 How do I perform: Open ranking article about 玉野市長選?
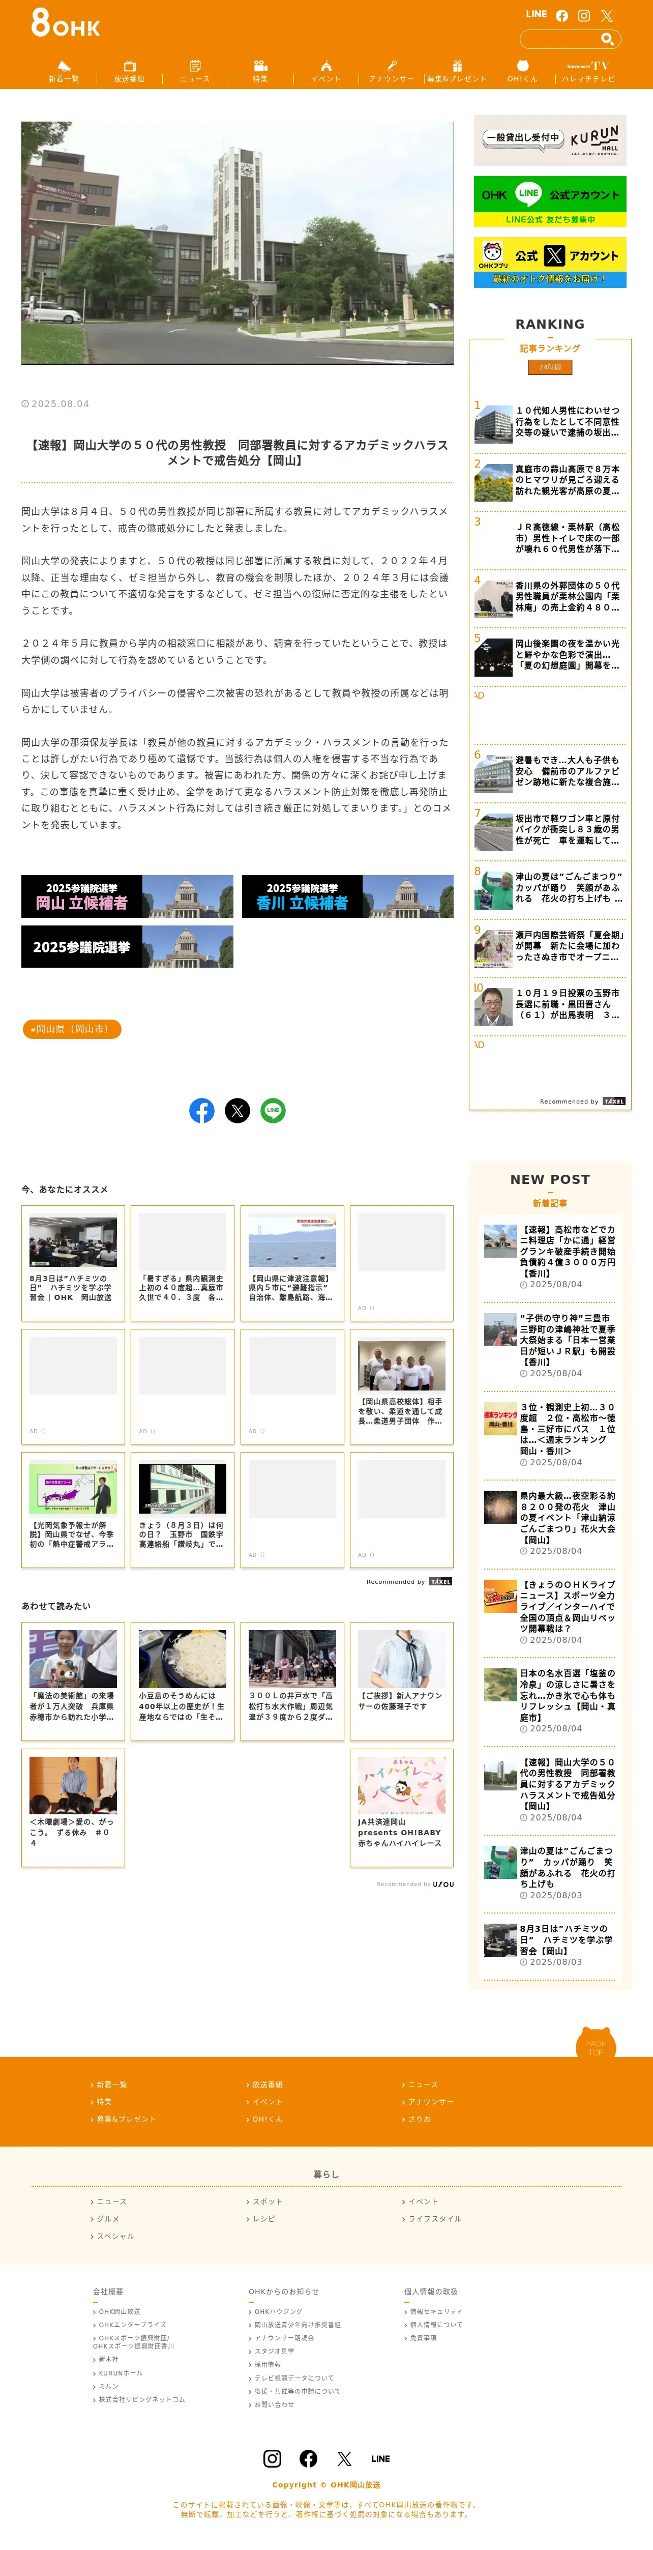tap(550, 1004)
